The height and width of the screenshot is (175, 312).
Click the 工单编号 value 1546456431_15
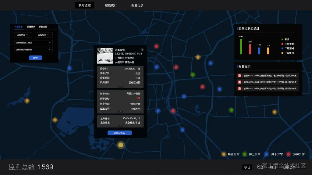[x=131, y=118]
